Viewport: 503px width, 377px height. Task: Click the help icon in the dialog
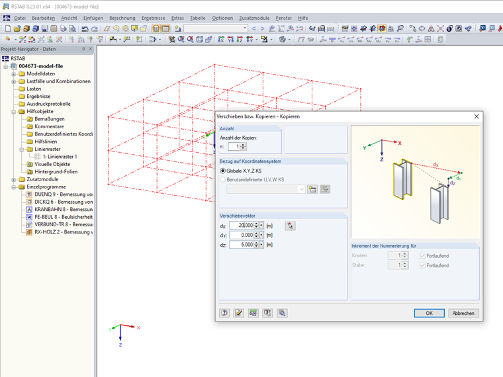click(x=224, y=313)
